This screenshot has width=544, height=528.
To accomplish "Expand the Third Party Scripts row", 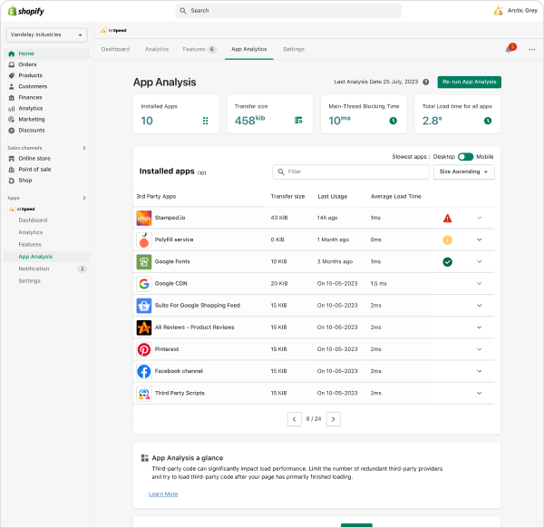I will point(479,393).
